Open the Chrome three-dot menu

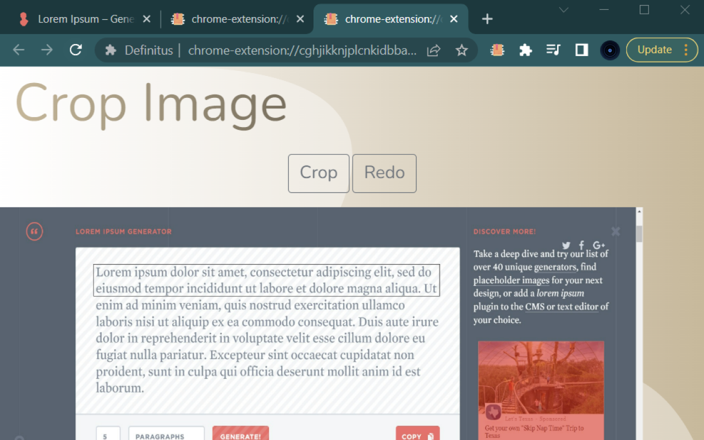(686, 50)
